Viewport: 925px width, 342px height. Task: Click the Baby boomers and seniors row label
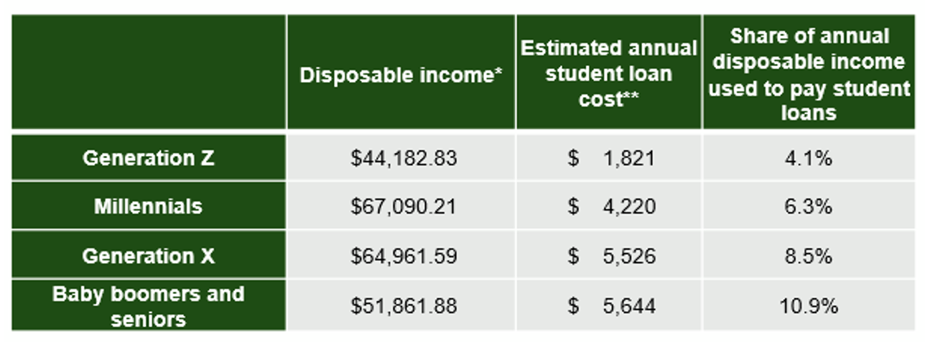tap(149, 306)
